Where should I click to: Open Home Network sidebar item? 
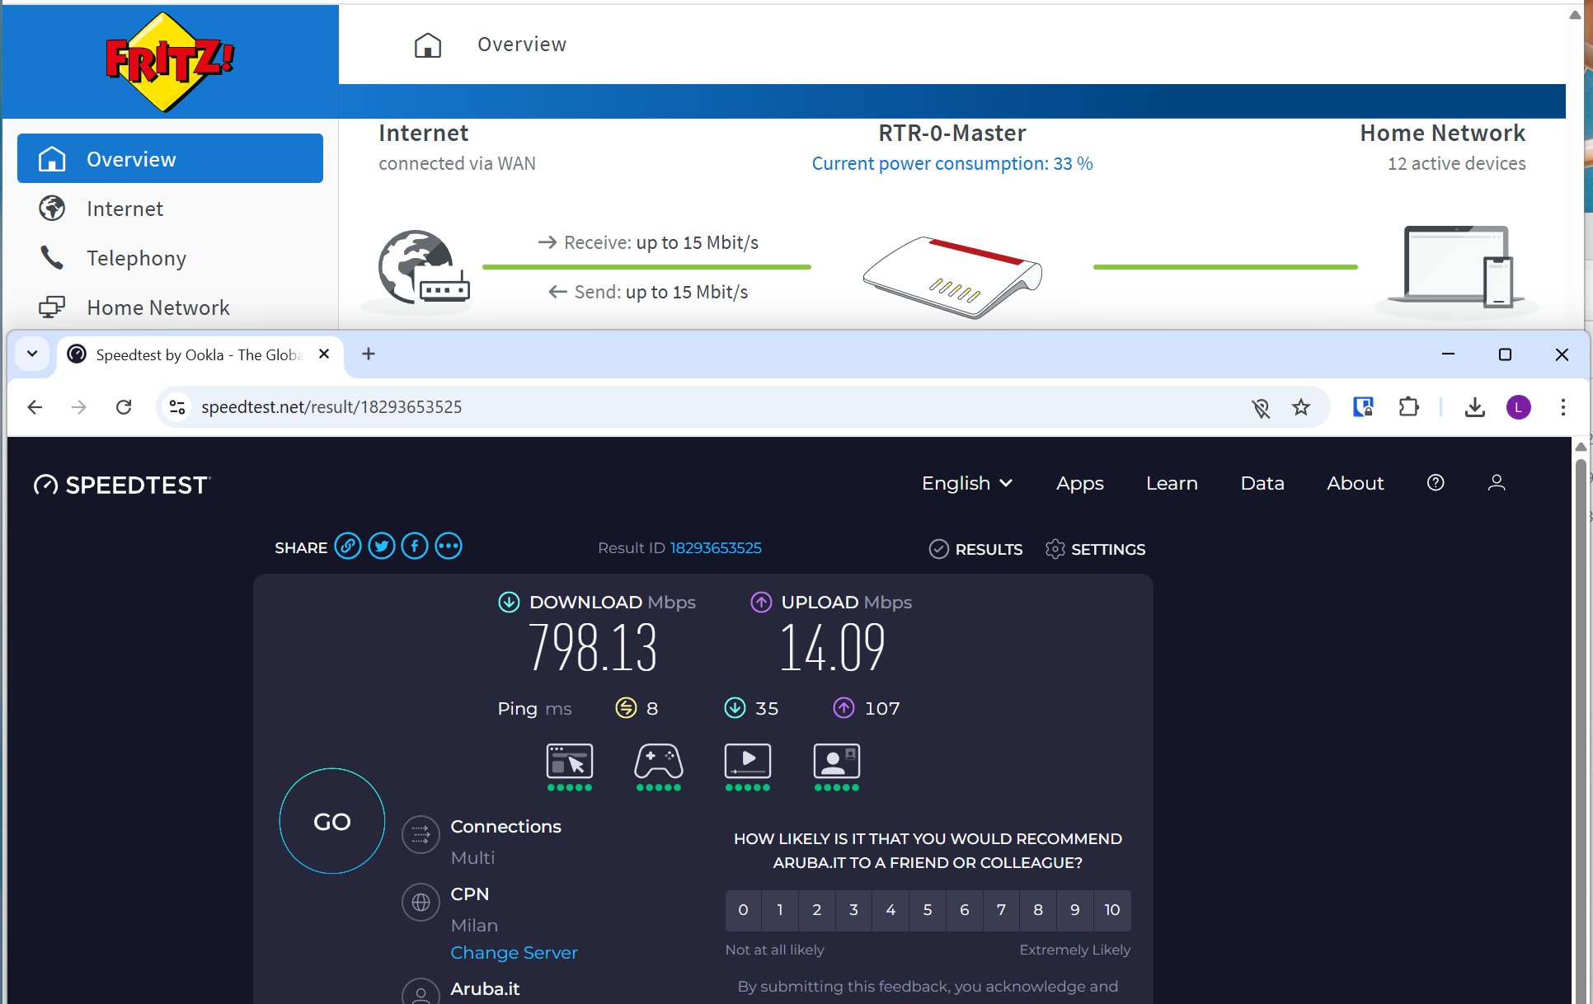(x=157, y=308)
